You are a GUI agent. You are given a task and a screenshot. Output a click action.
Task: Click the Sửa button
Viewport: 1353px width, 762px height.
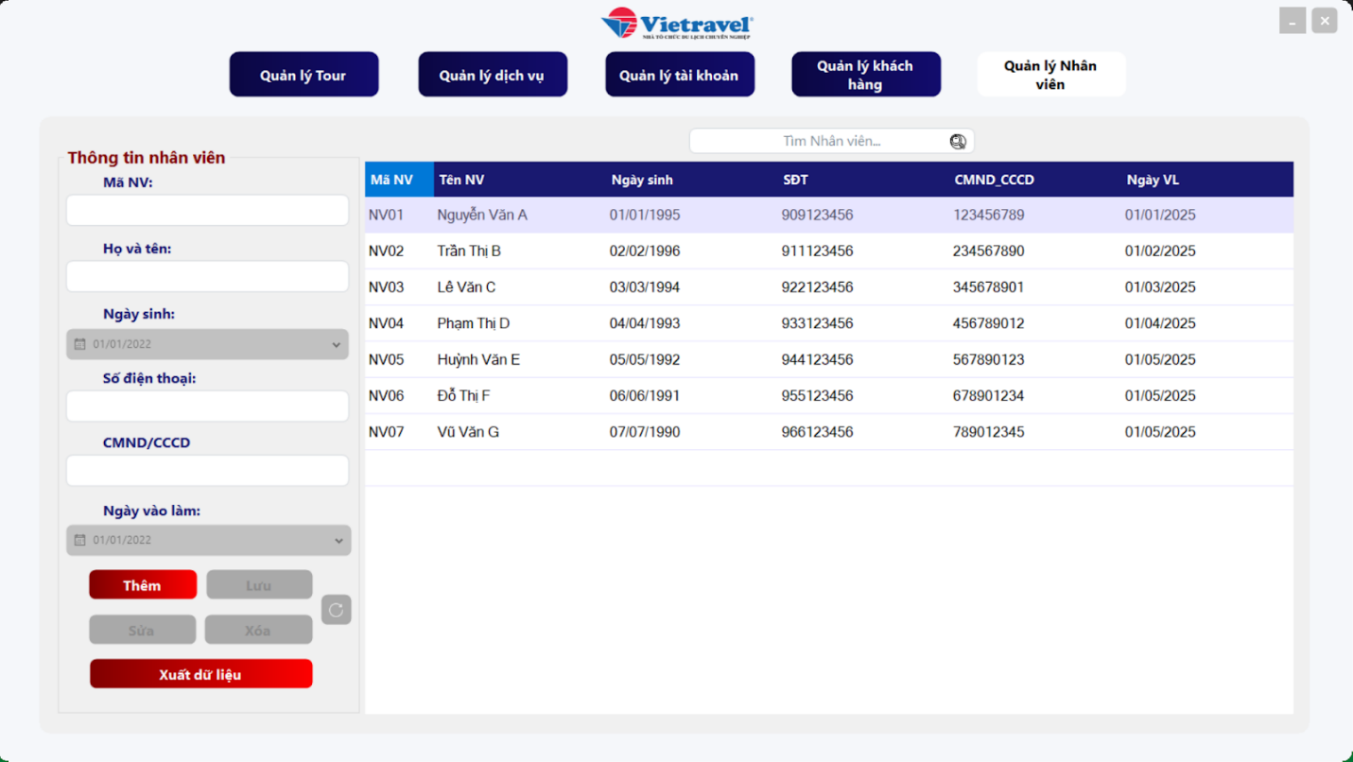tap(142, 630)
